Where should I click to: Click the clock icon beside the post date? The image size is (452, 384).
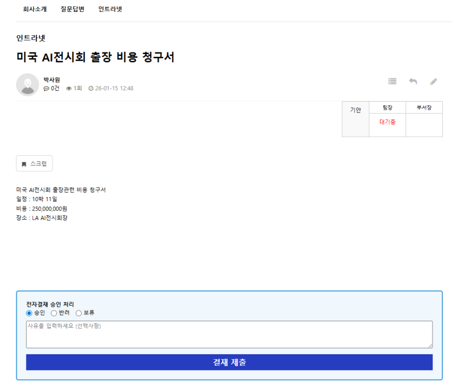coord(91,89)
